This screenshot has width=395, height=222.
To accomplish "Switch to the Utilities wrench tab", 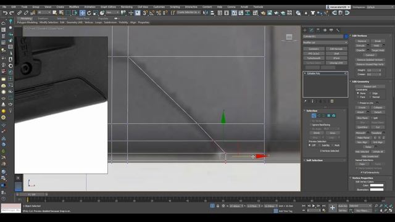I will [x=338, y=30].
